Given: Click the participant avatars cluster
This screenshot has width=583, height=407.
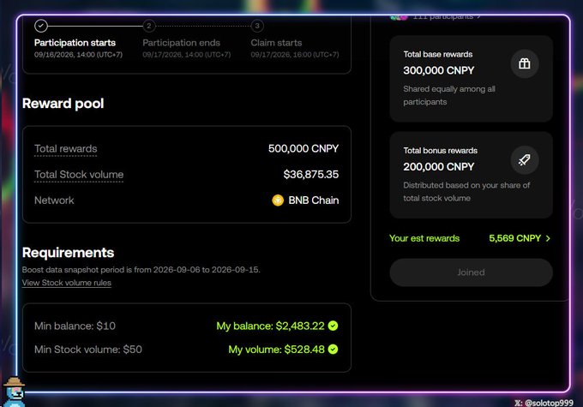Looking at the screenshot, I should [x=399, y=17].
